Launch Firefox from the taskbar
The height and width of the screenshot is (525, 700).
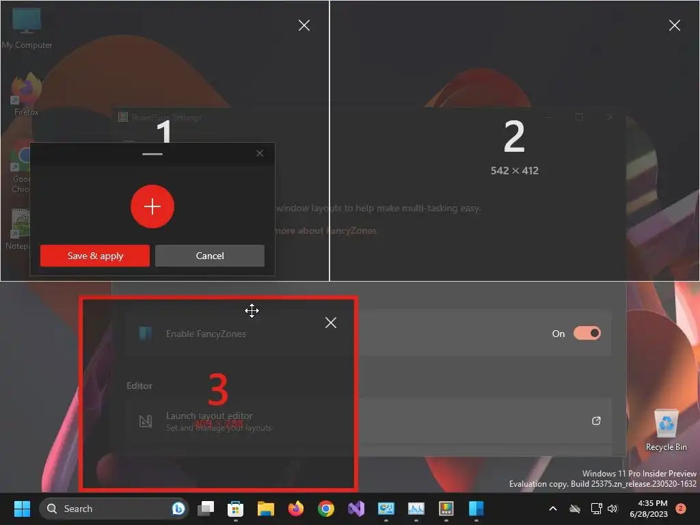(x=295, y=509)
